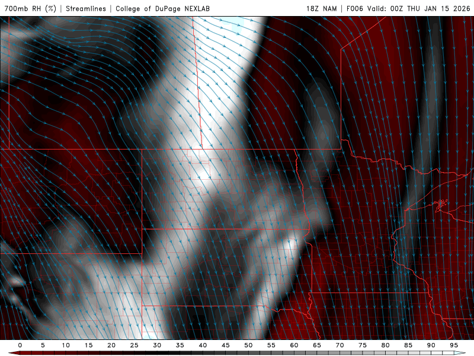
Task: Click the 'Streamlines' label in header
Action: click(x=86, y=8)
